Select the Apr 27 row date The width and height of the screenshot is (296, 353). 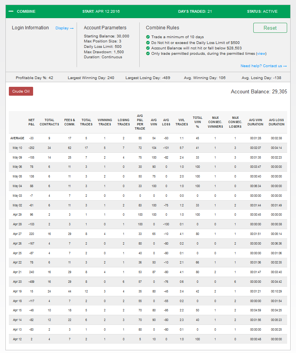[x=17, y=234]
